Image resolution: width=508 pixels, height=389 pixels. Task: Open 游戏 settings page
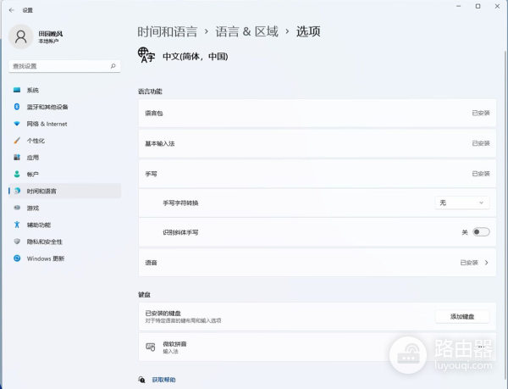click(65, 208)
